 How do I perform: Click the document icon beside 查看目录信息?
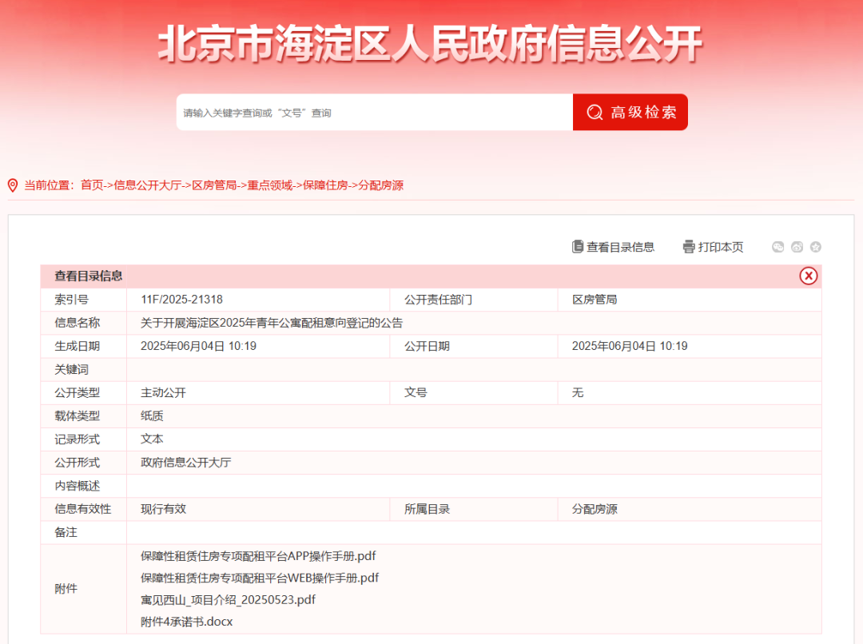pos(578,247)
